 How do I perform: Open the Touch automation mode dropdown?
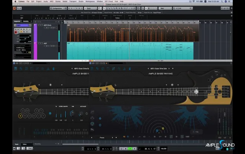pos(91,8)
